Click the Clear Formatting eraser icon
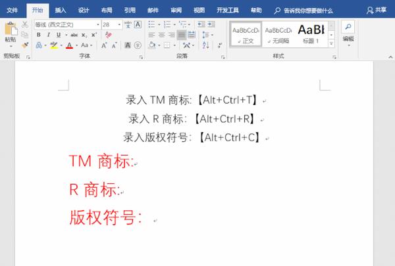 pyautogui.click(x=109, y=35)
